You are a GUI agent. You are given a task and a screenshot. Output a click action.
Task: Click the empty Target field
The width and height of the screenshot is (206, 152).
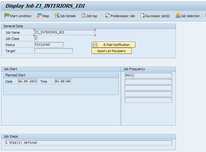pos(53,51)
